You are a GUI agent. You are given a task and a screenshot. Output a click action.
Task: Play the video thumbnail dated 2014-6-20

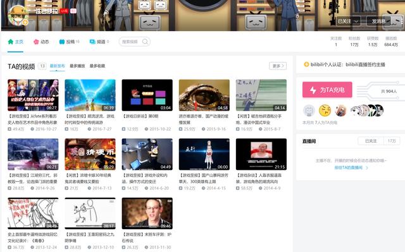click(x=147, y=154)
